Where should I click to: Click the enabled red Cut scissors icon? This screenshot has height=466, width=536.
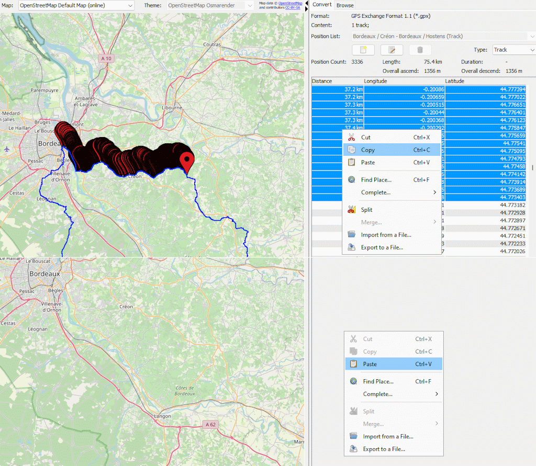[x=351, y=138]
